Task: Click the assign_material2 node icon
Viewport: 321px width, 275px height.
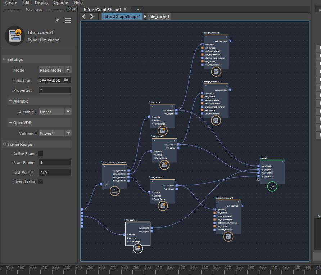Action: click(228, 237)
